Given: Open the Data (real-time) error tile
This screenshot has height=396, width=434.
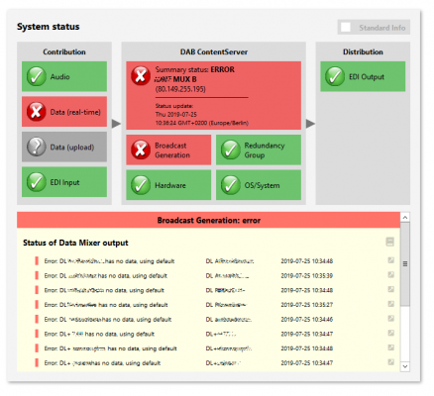Looking at the screenshot, I should (x=64, y=112).
